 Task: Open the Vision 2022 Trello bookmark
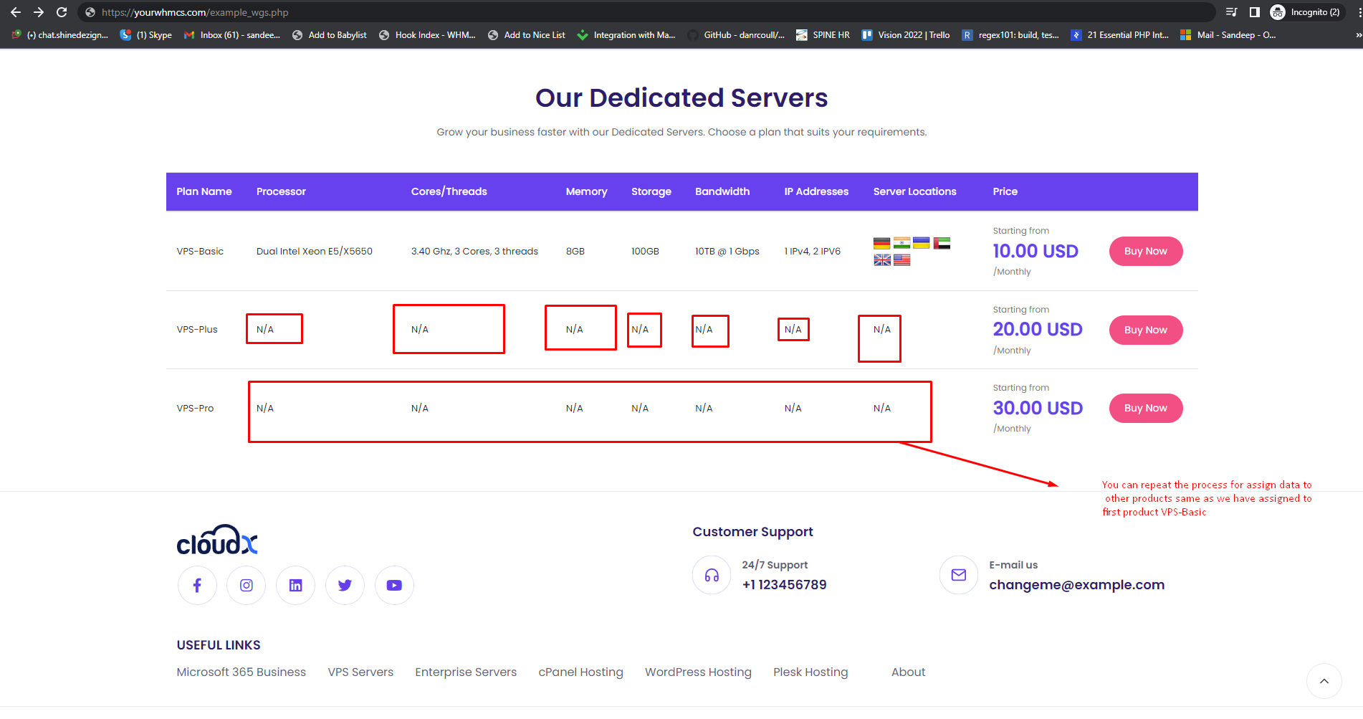point(906,34)
